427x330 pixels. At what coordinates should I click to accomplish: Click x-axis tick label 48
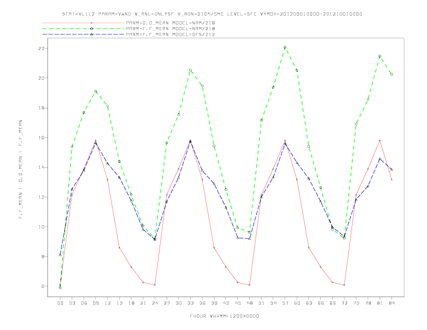point(250,303)
